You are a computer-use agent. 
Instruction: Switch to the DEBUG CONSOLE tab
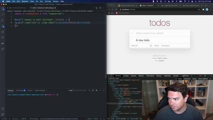point(40,90)
